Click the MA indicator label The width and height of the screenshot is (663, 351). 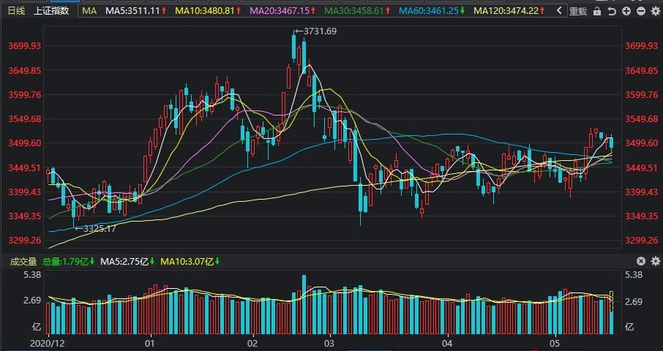[89, 11]
